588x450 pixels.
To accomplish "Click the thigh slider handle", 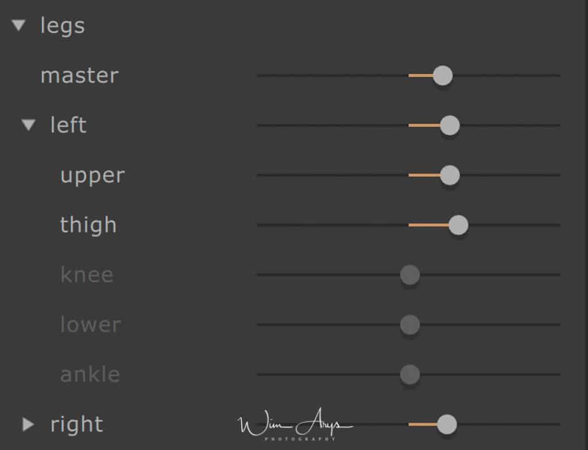I will tap(458, 225).
